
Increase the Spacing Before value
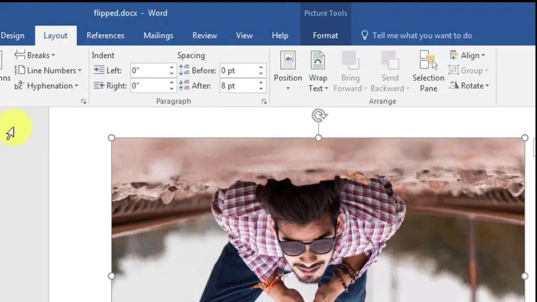(261, 67)
